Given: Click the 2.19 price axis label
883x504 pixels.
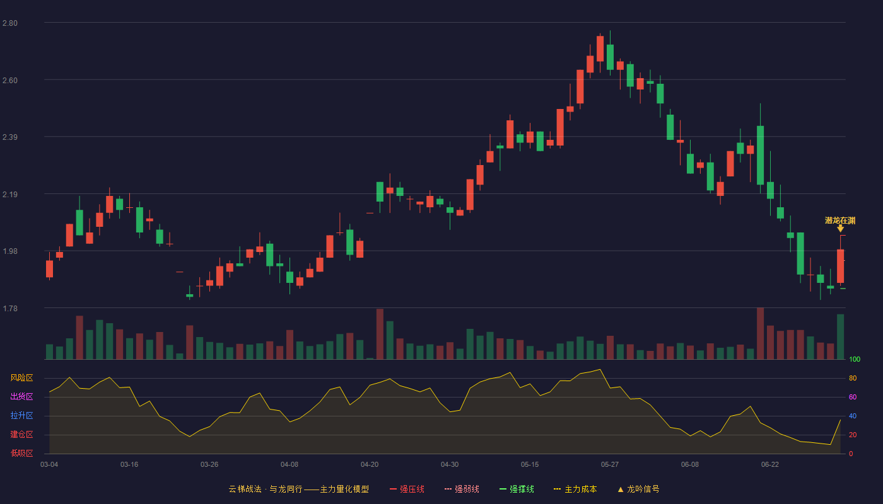Looking at the screenshot, I should click(x=10, y=195).
